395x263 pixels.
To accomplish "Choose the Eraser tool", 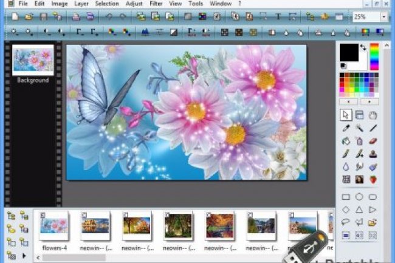I will click(x=373, y=141).
